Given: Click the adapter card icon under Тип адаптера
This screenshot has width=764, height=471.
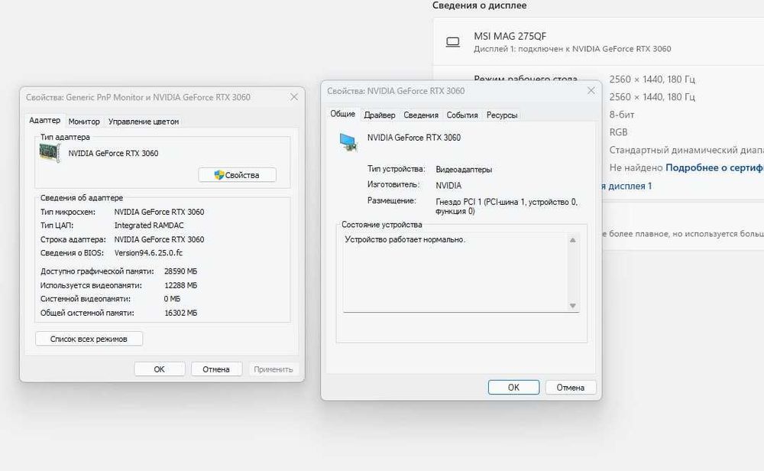Looking at the screenshot, I should pyautogui.click(x=50, y=153).
